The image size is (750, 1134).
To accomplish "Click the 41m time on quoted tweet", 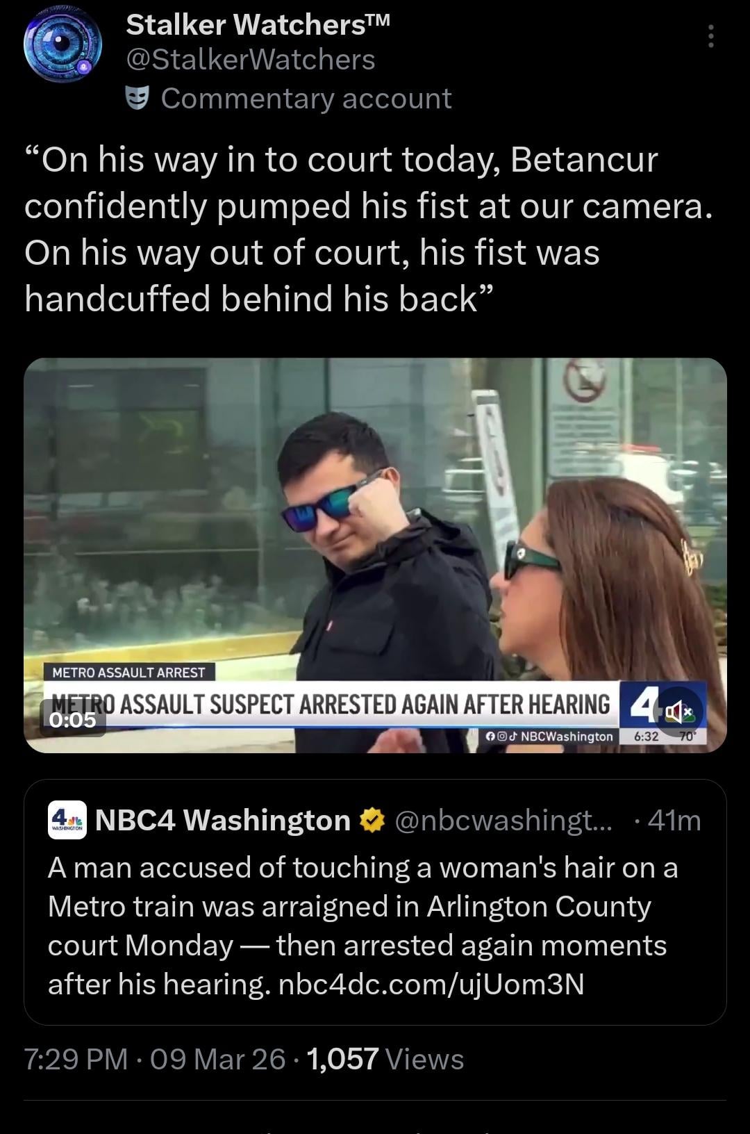I will point(674,821).
